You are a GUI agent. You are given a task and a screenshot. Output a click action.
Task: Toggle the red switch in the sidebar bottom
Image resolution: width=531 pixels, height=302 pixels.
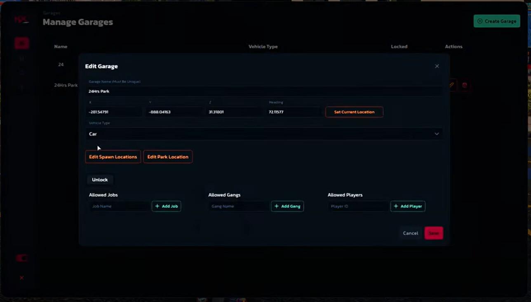pyautogui.click(x=22, y=258)
